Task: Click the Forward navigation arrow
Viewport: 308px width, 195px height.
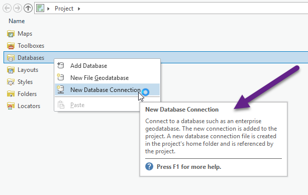Action: [x=18, y=8]
